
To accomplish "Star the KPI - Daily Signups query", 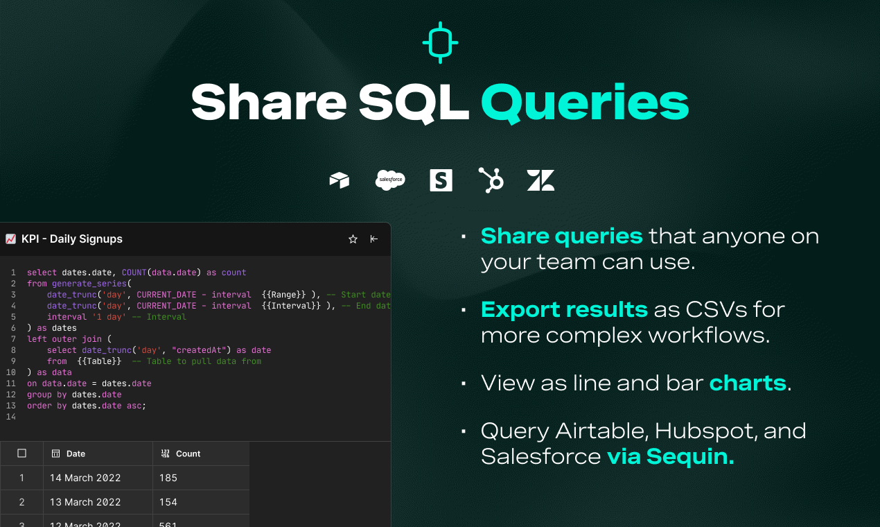I will [x=353, y=239].
